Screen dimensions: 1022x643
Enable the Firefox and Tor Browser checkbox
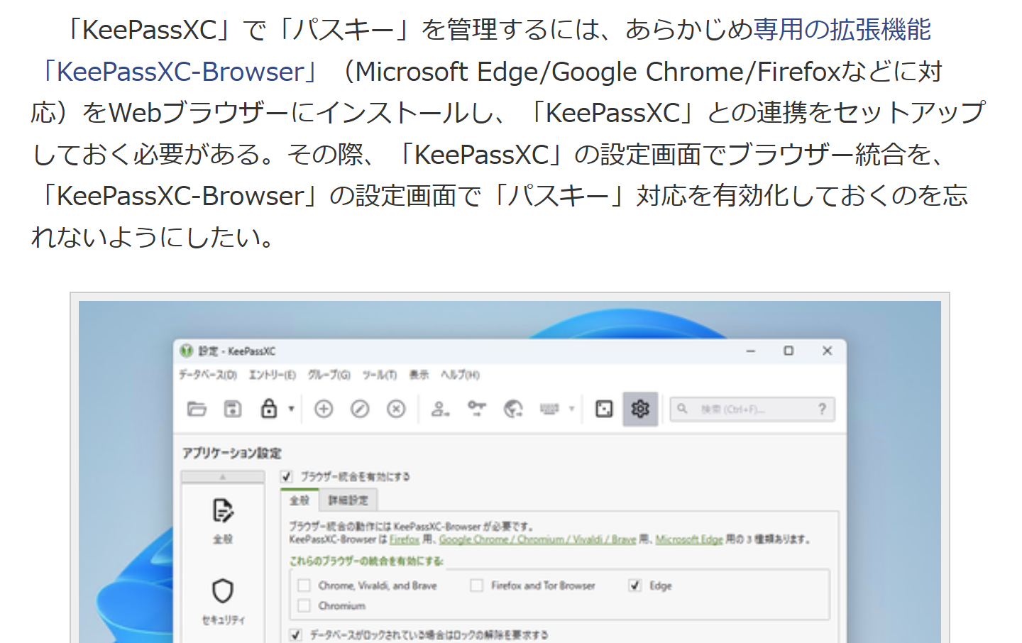(477, 586)
